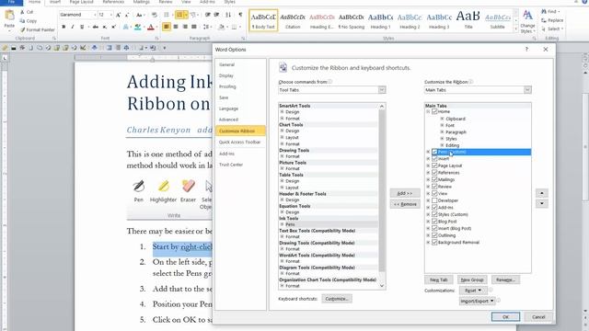Click the Align Text Left icon
This screenshot has width=589, height=331.
pyautogui.click(x=167, y=27)
